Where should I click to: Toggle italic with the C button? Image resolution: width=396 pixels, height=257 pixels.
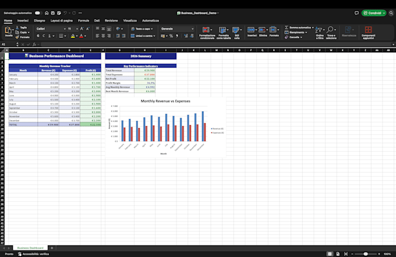click(x=44, y=36)
